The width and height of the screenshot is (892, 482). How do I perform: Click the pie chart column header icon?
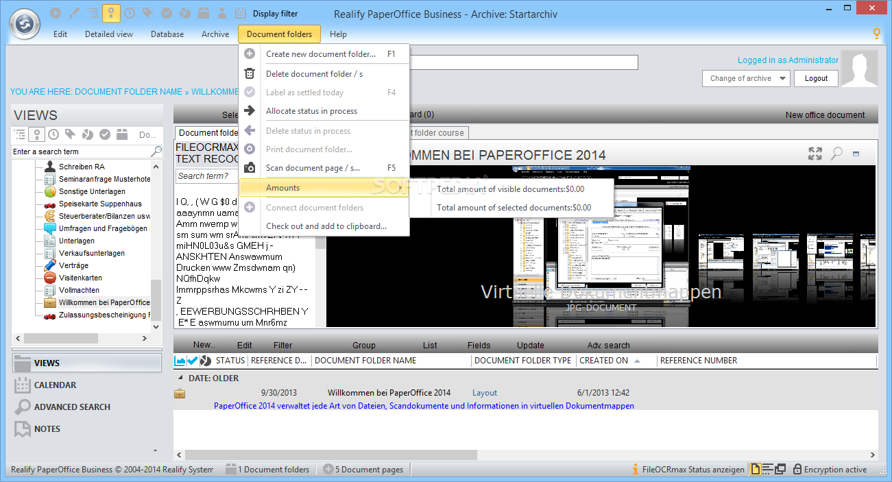pos(205,361)
